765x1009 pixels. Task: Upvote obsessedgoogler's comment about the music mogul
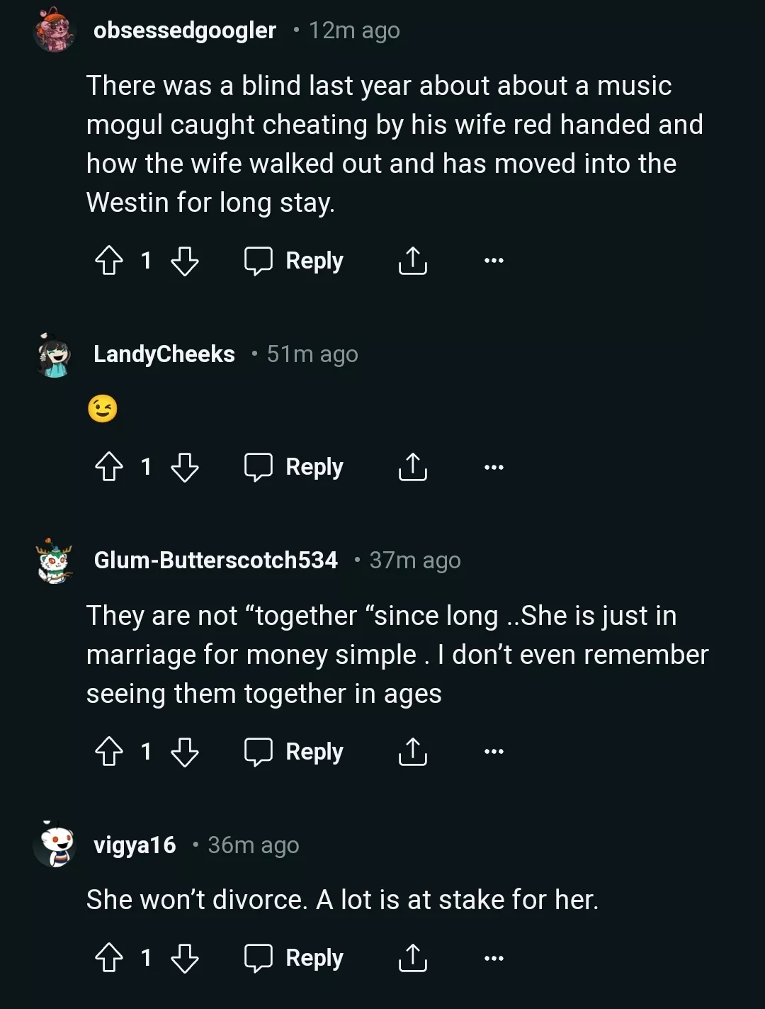(109, 260)
